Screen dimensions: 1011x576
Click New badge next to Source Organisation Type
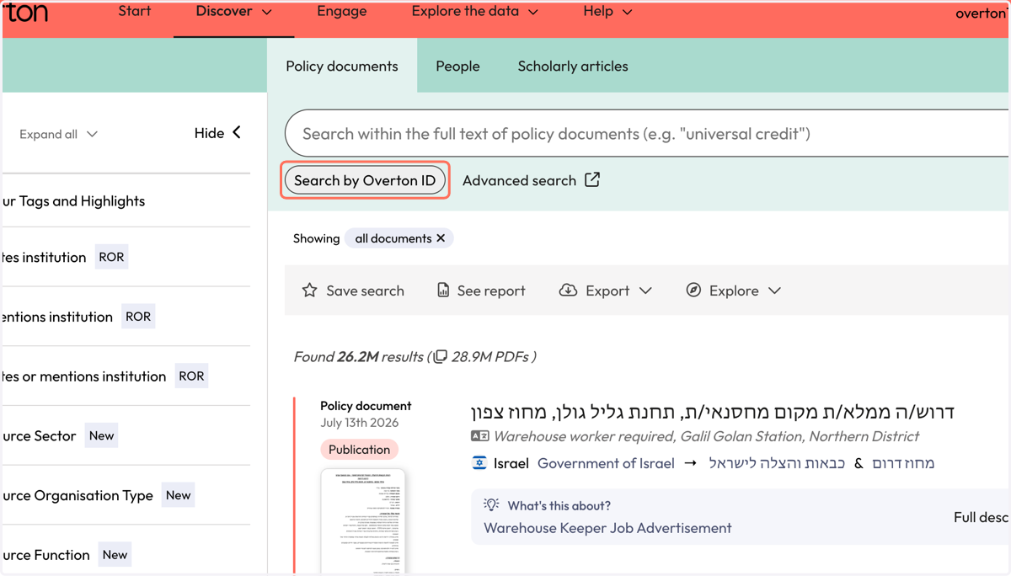pyautogui.click(x=178, y=495)
